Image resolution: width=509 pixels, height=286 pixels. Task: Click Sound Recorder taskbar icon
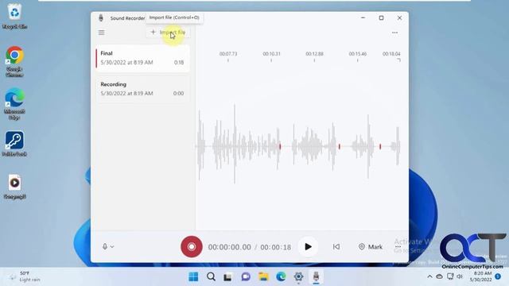point(316,276)
